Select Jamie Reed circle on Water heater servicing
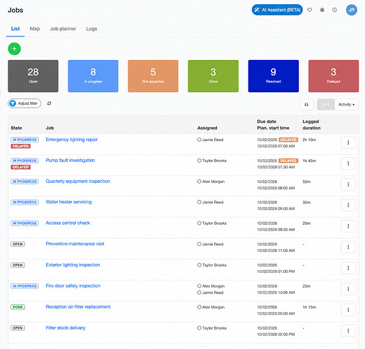The width and height of the screenshot is (365, 349). (200, 202)
